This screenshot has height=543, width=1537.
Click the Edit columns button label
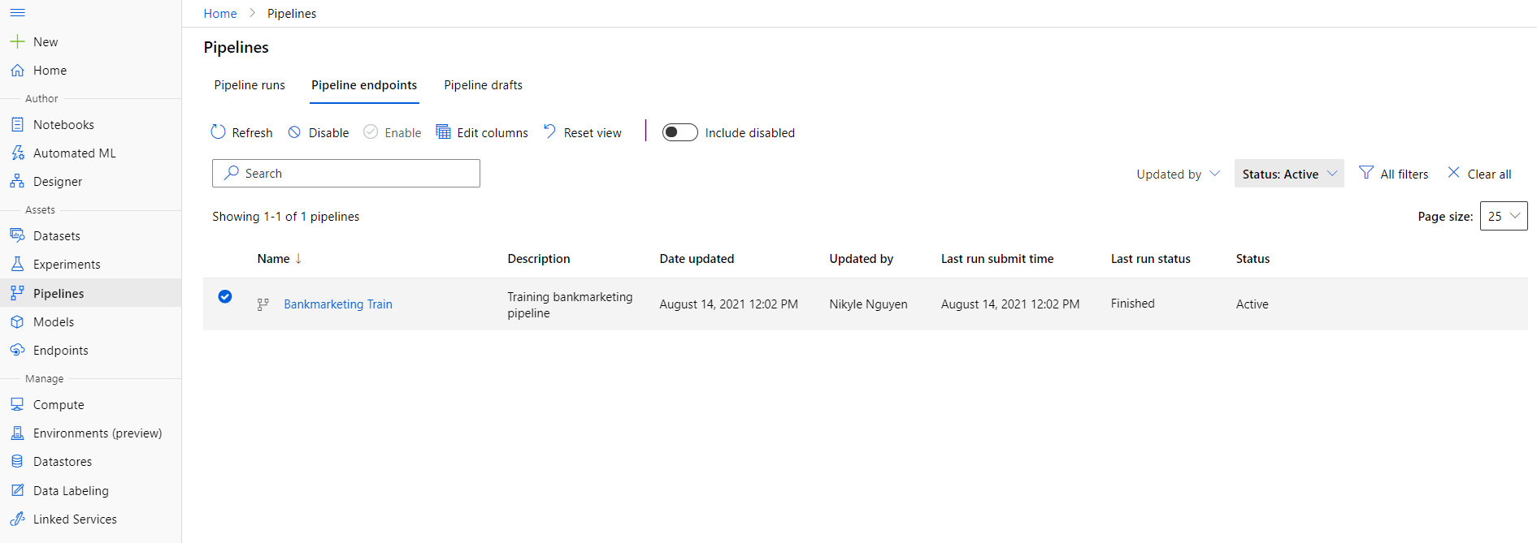[493, 133]
